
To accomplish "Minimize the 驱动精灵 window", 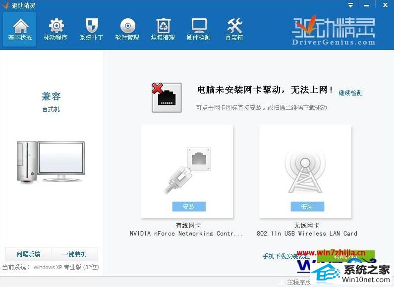I will [367, 5].
